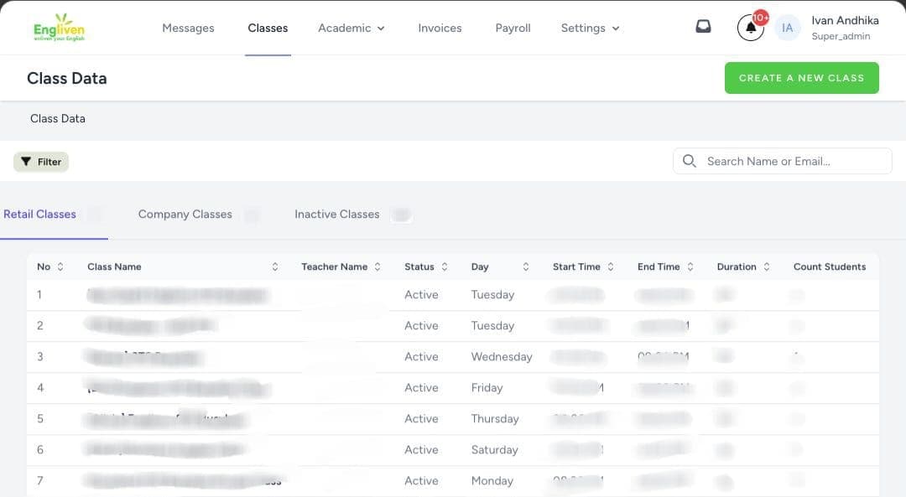Select Friday in row 4
The height and width of the screenshot is (497, 906).
[487, 388]
